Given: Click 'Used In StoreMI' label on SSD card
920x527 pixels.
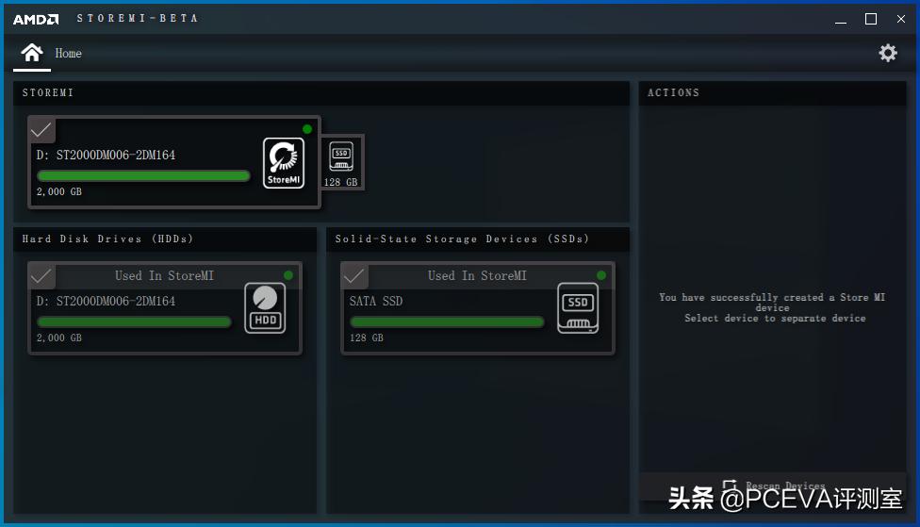Looking at the screenshot, I should point(477,275).
